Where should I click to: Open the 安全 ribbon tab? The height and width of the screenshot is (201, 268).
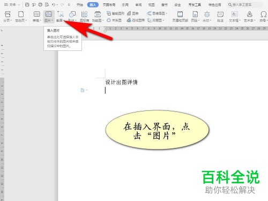(177, 5)
